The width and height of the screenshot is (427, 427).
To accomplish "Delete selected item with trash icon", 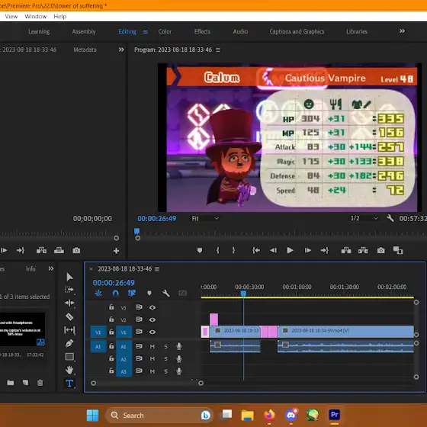I will (40, 383).
